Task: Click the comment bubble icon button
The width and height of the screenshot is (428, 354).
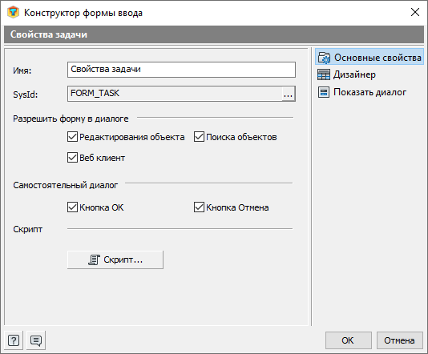Action: (x=36, y=340)
